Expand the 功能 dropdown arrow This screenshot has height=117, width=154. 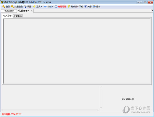pyautogui.click(x=53, y=7)
